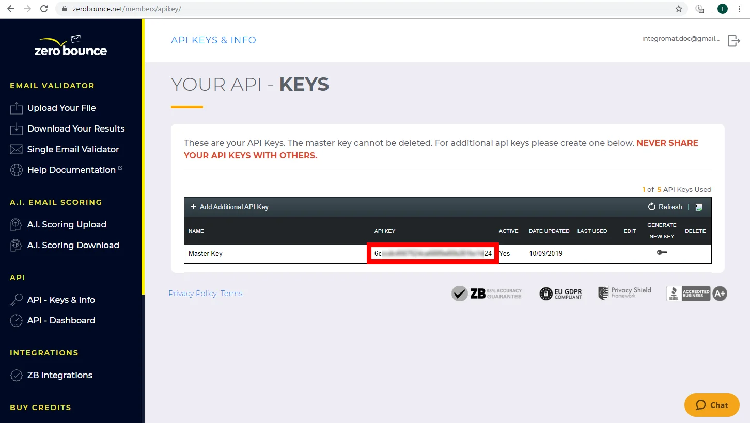Click the EU GDPR Compliant badge
The width and height of the screenshot is (750, 423).
coord(560,294)
